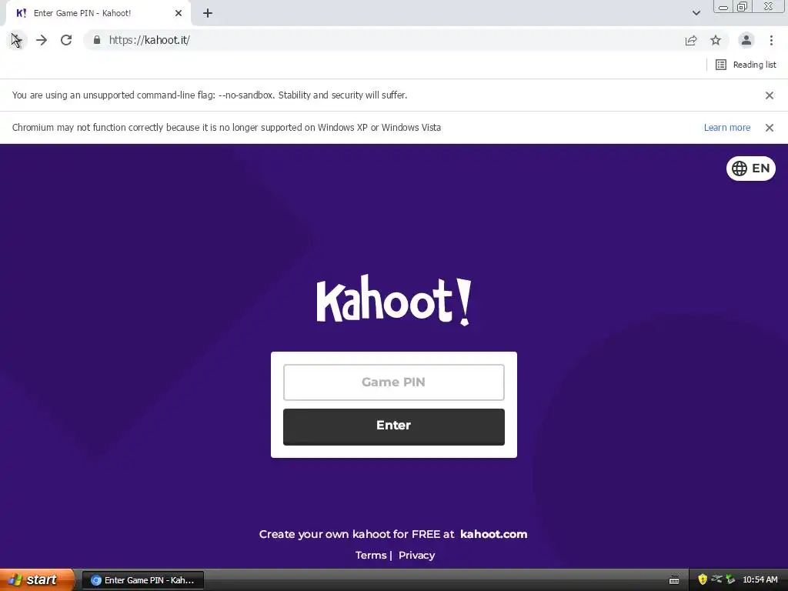Click the 10:54 AM taskbar clock
The width and height of the screenshot is (788, 591).
click(x=760, y=580)
